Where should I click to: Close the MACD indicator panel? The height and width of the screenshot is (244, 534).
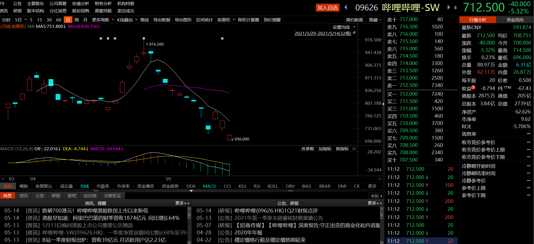354,149
